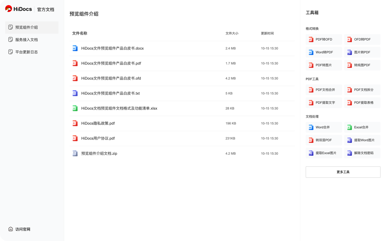
Task: Click the 1.7 MB size cell
Action: tap(231, 63)
